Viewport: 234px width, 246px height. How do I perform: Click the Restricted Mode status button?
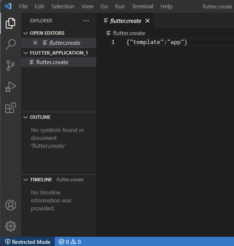pos(28,242)
